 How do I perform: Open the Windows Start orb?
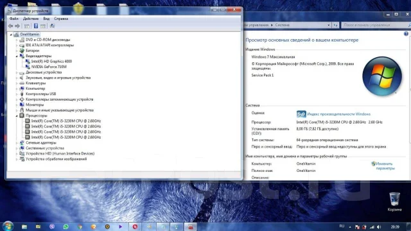point(8,227)
